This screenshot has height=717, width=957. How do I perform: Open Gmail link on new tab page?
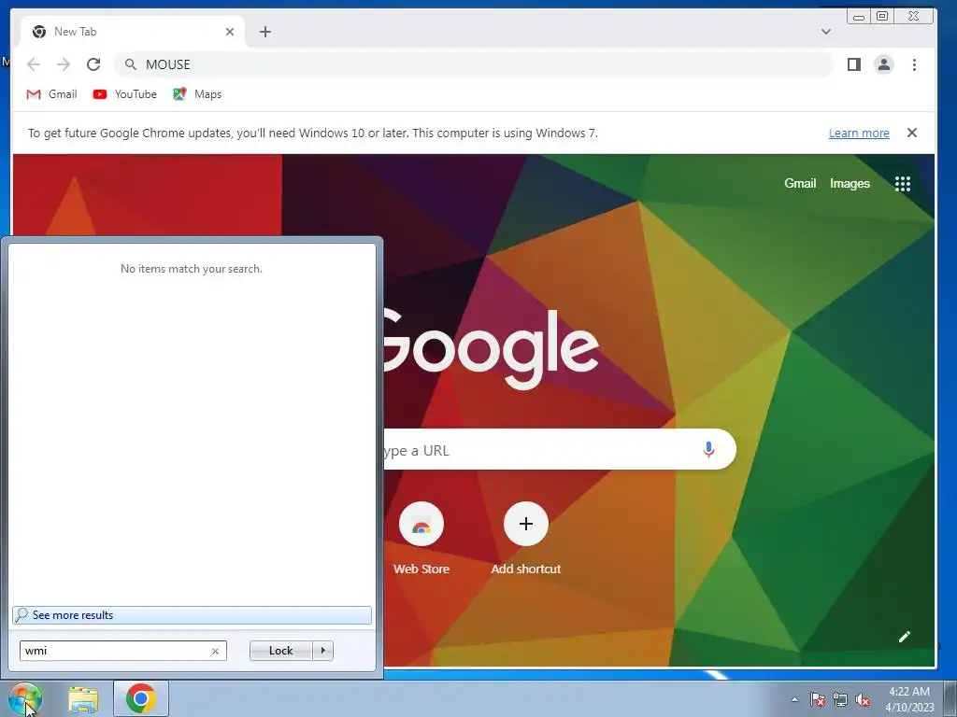[800, 184]
